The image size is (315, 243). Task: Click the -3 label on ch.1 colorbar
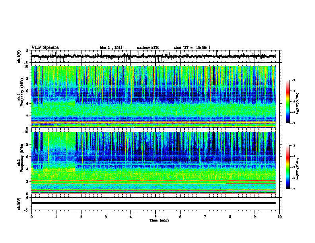point(293,80)
